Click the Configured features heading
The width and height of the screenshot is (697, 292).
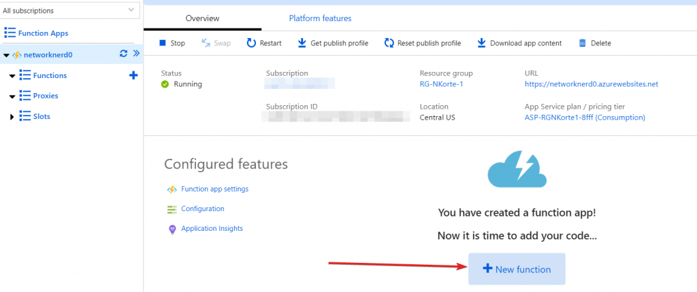click(x=226, y=164)
